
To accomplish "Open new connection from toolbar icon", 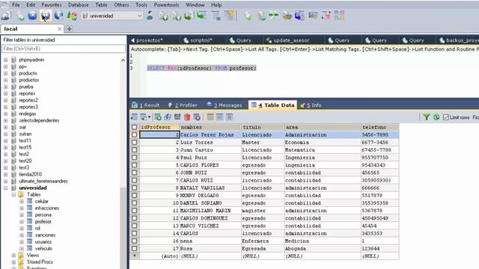I will 6,16.
